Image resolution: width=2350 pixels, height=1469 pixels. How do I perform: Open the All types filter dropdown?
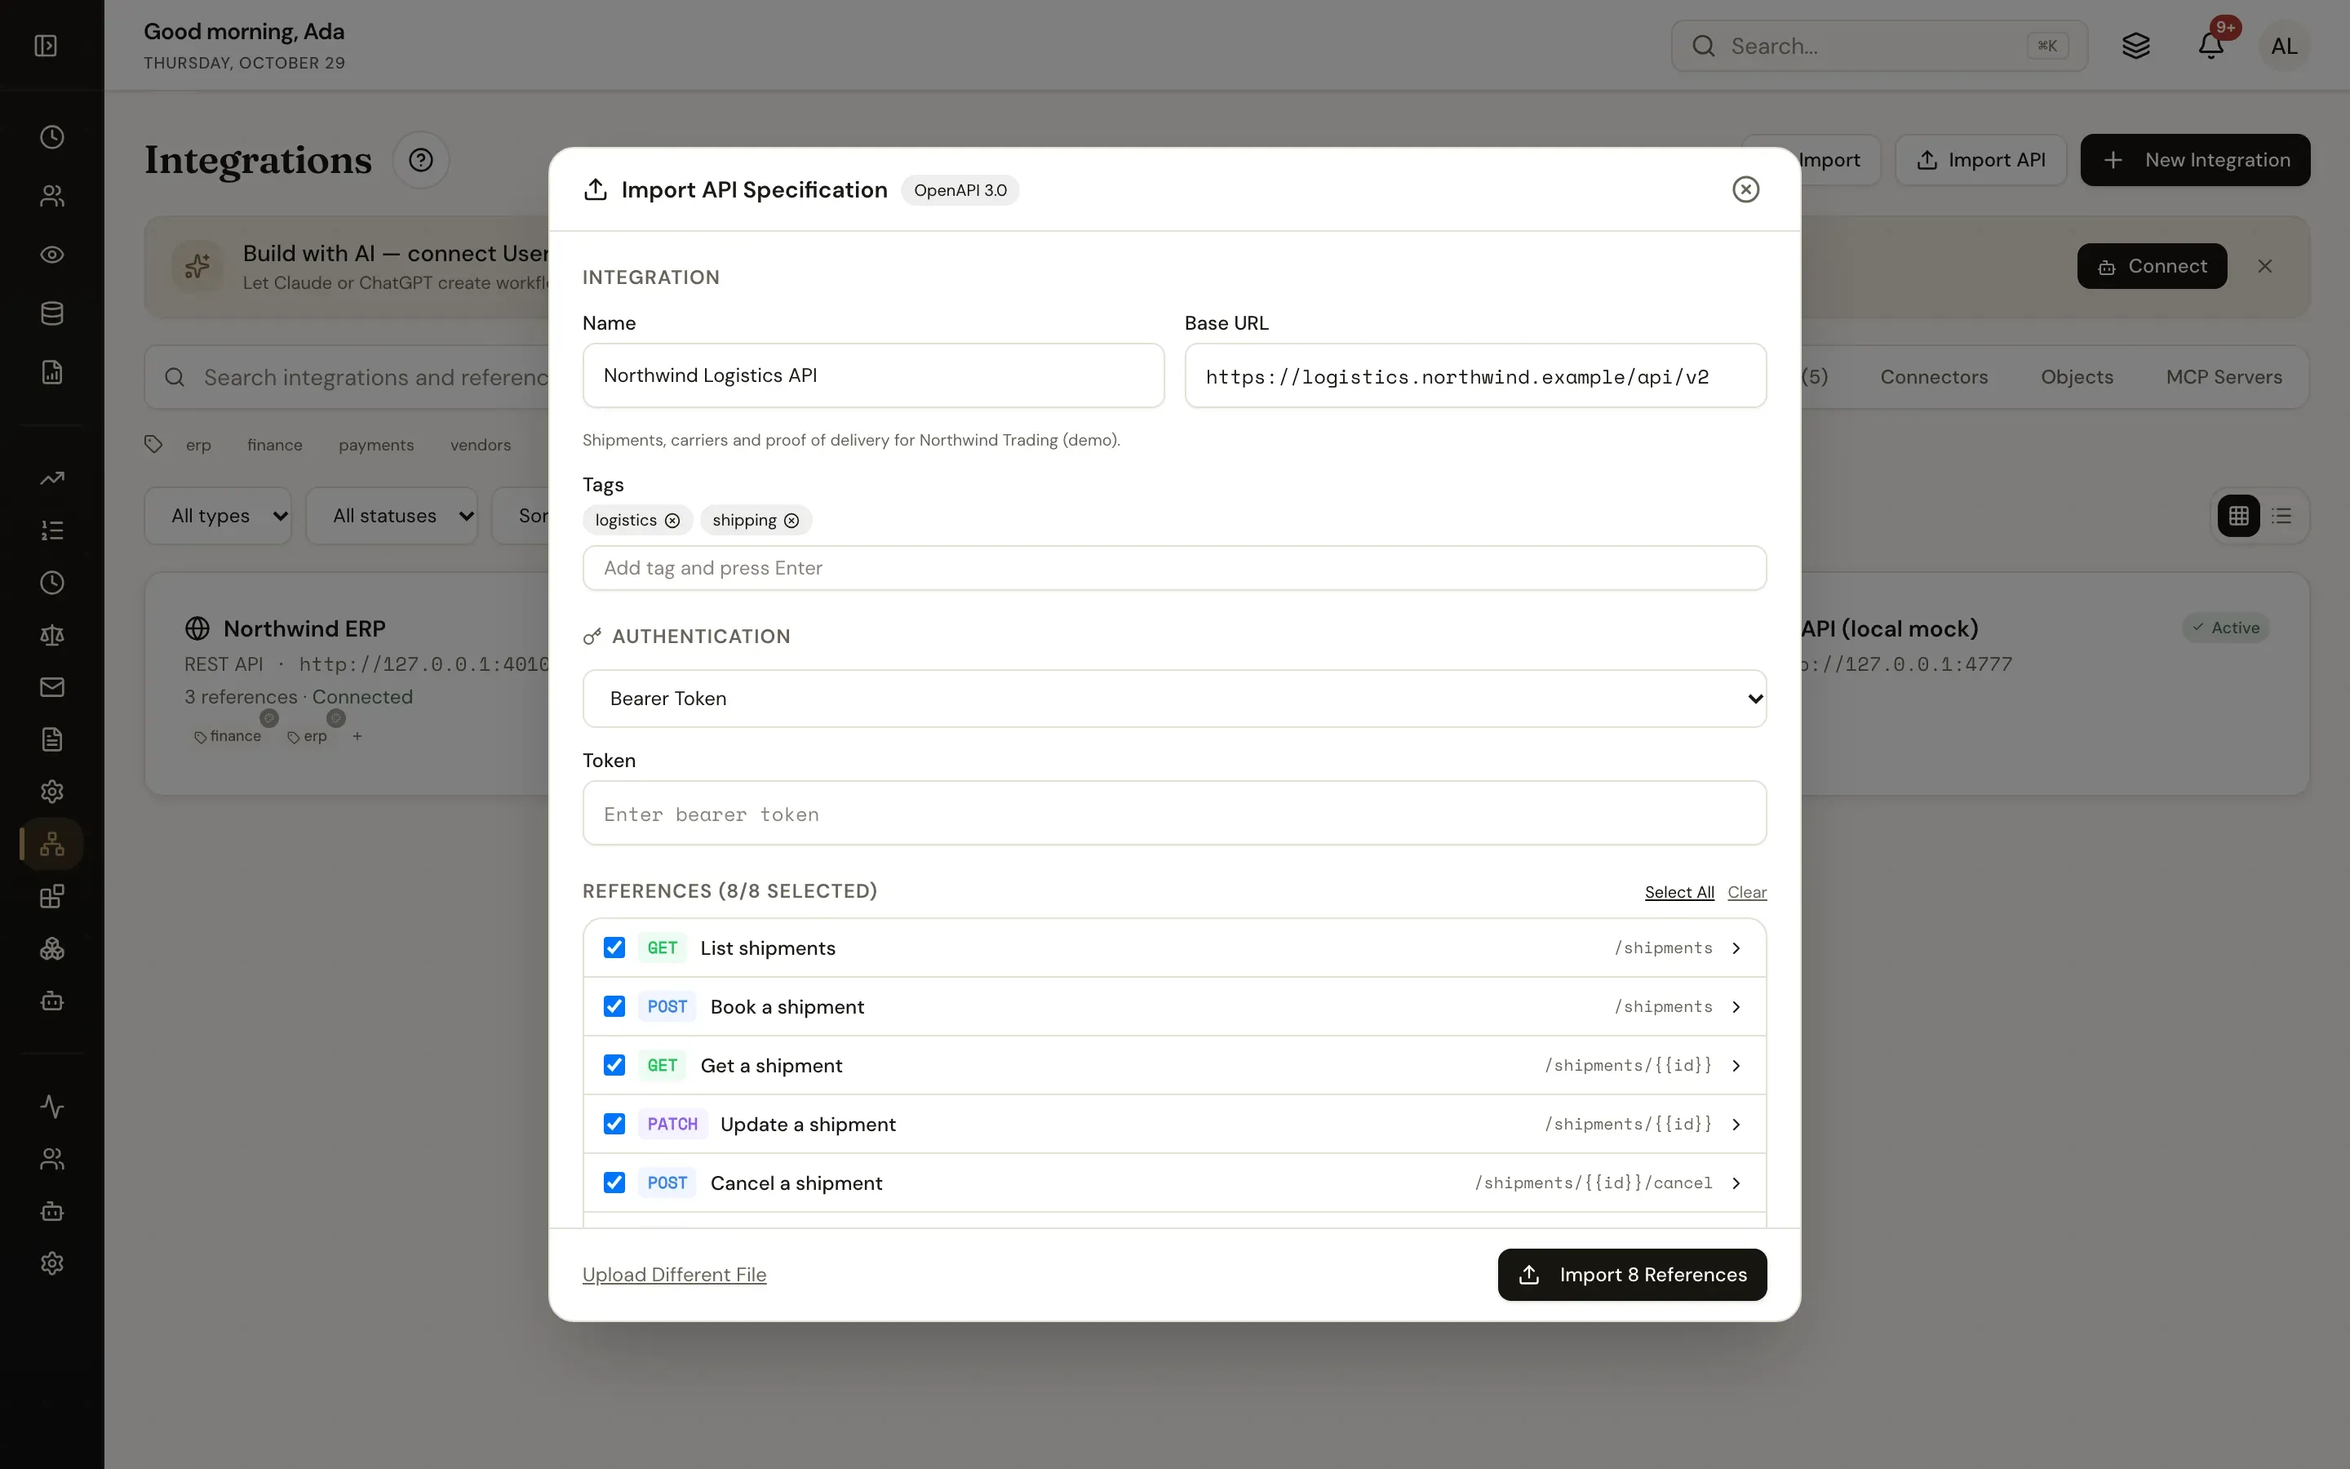(x=219, y=516)
